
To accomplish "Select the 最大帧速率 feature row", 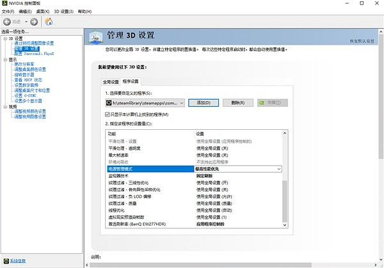I will pos(195,155).
